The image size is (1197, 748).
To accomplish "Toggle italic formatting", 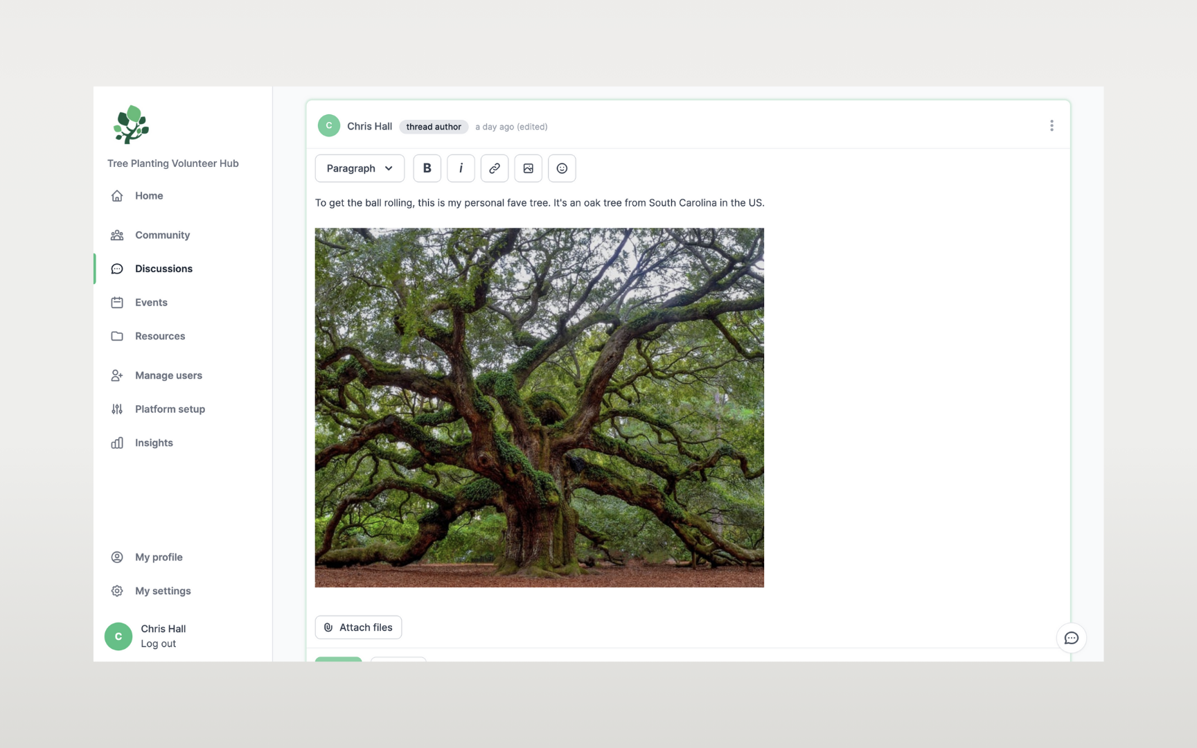I will point(461,168).
